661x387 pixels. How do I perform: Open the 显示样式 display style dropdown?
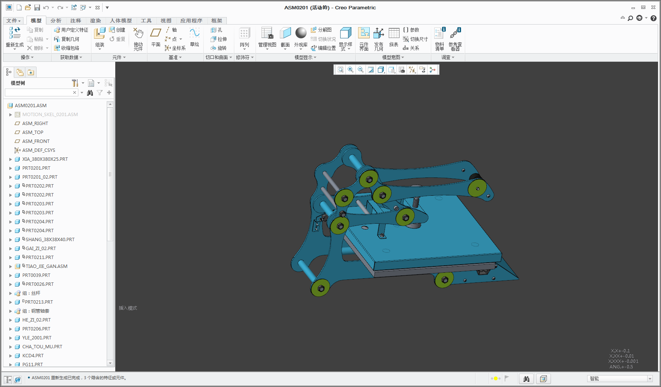tap(345, 39)
